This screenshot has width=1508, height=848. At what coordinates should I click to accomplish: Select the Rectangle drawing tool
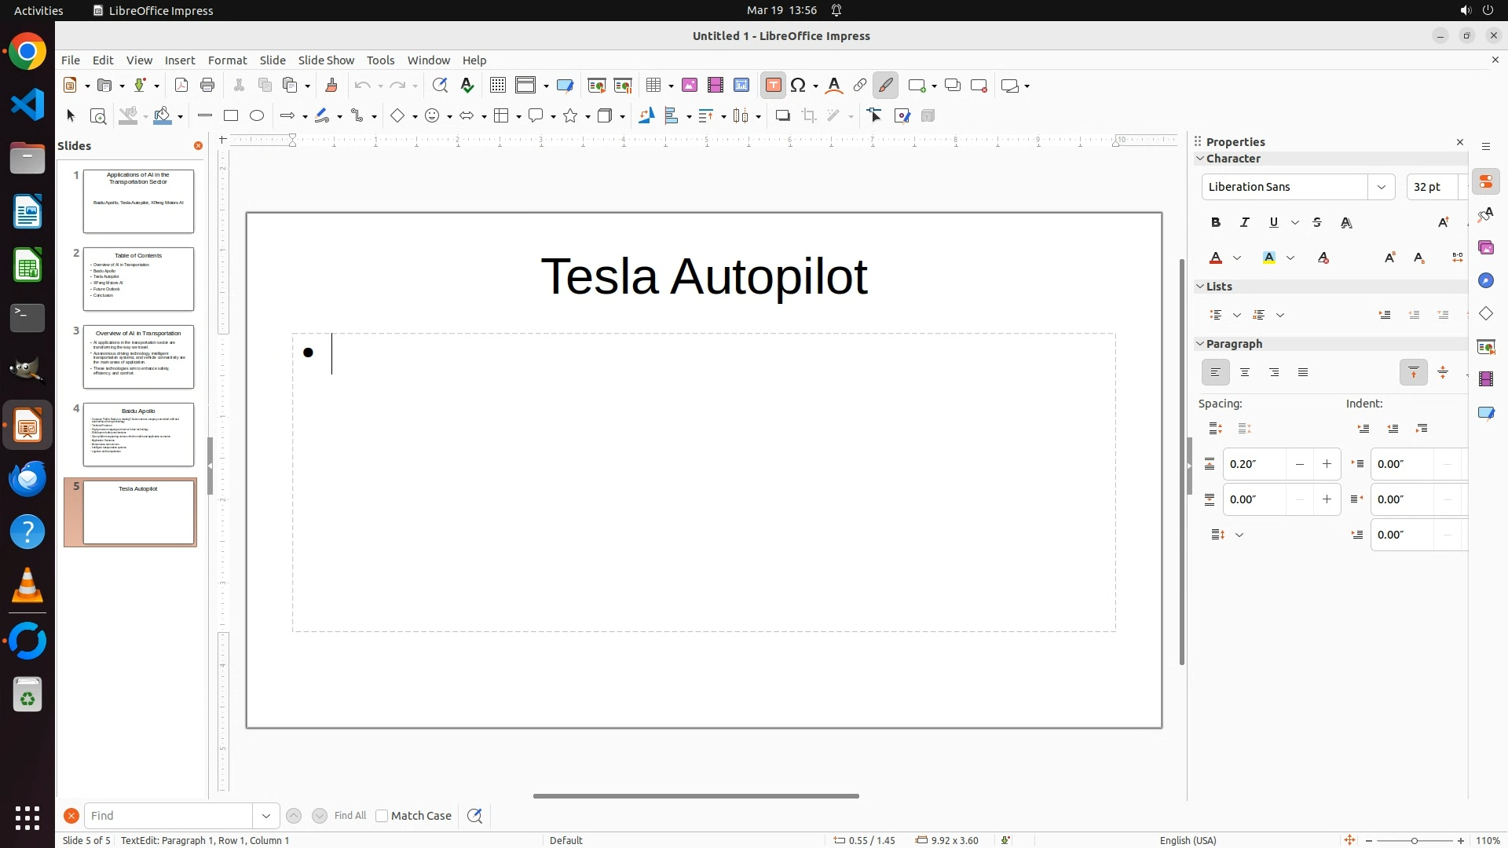click(230, 116)
